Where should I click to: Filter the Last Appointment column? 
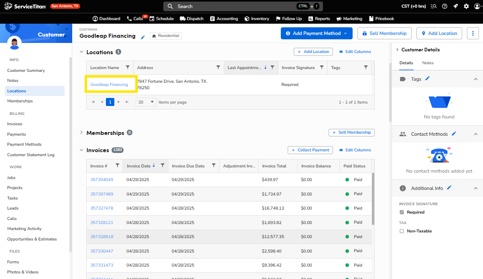(272, 67)
